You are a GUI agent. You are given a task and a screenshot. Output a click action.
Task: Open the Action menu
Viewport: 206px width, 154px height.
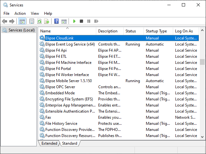pos(20,13)
